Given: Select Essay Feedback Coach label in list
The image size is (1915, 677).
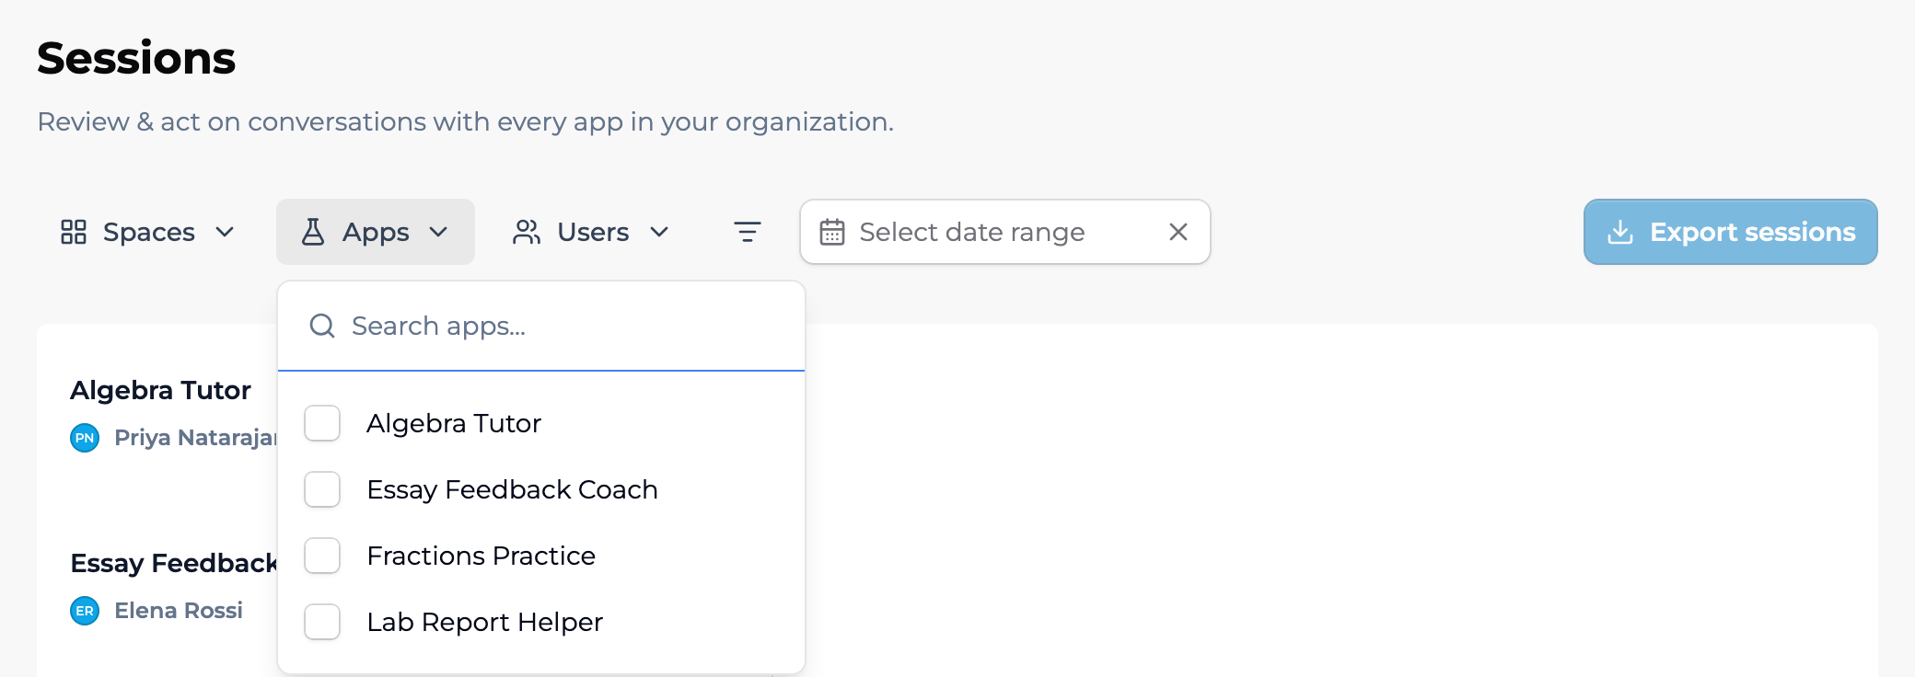Looking at the screenshot, I should 512,489.
